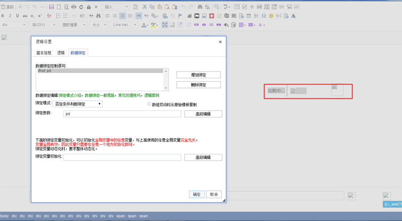Open the 绑定模式介绍 link
Image resolution: width=402 pixels, height=221 pixels.
pyautogui.click(x=71, y=95)
